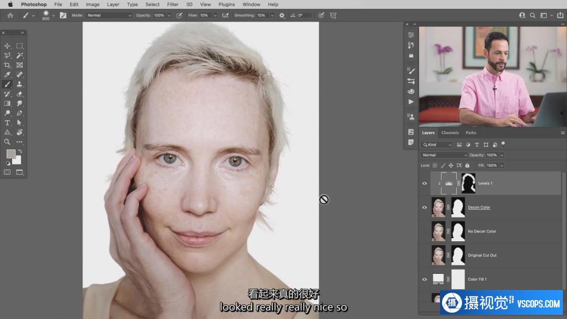
Task: Open the symmetry painting butterfly options
Action: [x=333, y=16]
